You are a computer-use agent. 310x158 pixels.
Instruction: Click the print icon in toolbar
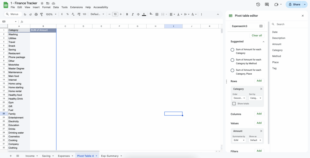click(36, 14)
